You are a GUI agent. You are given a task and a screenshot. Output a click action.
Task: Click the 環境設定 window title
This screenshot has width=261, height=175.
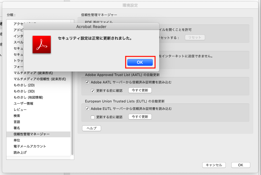(130, 5)
